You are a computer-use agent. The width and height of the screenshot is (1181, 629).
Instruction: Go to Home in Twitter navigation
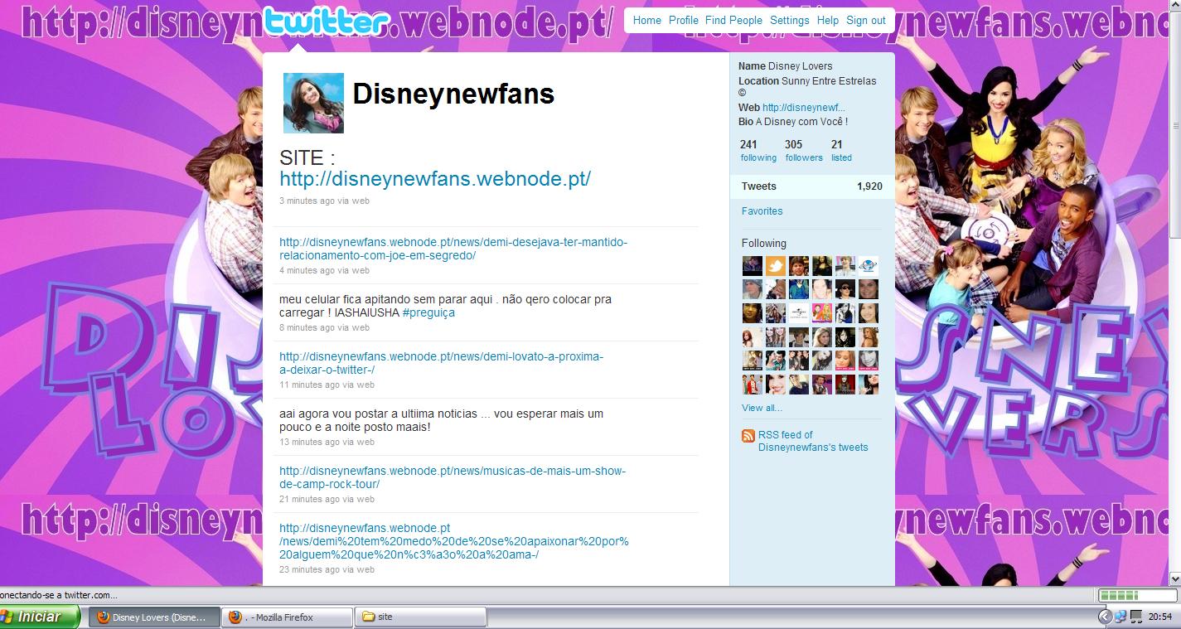click(x=647, y=21)
